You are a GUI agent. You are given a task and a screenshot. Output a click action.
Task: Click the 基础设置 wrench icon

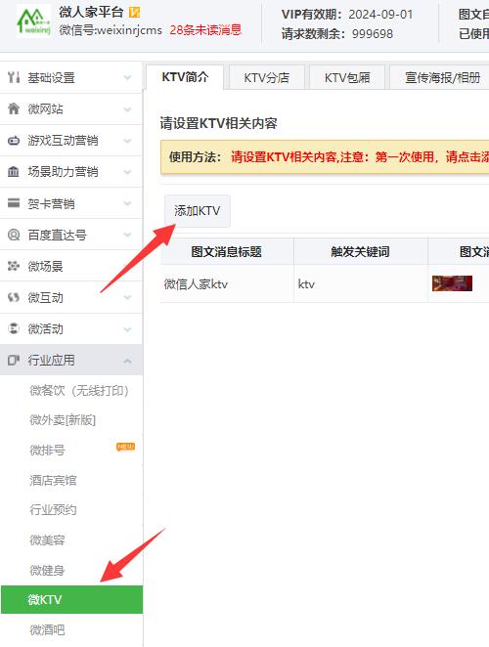click(14, 77)
